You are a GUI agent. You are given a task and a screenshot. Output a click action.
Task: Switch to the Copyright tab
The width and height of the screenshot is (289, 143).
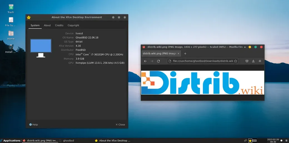coord(73,25)
